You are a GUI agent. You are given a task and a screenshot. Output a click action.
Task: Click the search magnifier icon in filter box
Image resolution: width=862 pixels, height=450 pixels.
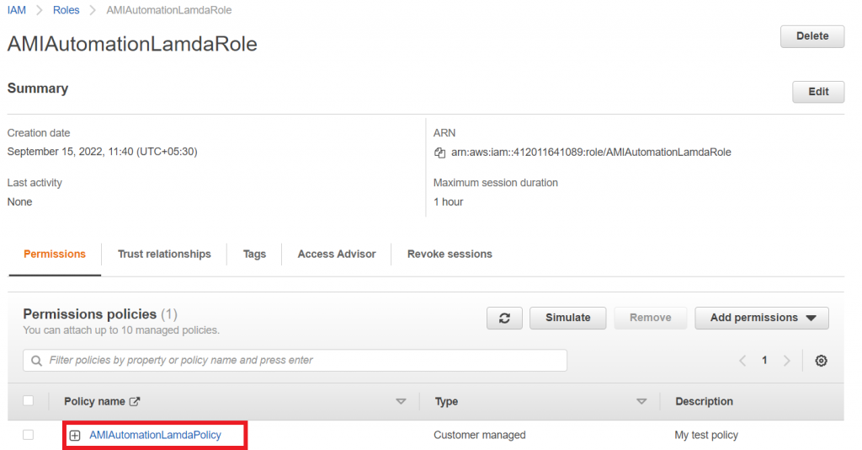[37, 361]
